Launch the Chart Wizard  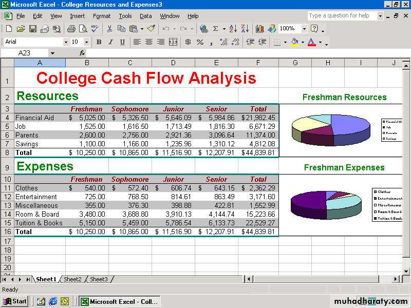pos(260,29)
